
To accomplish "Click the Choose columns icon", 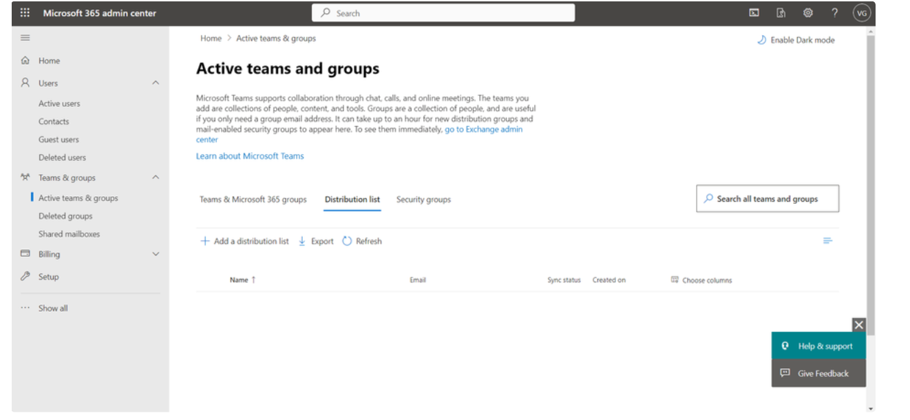I will (675, 280).
